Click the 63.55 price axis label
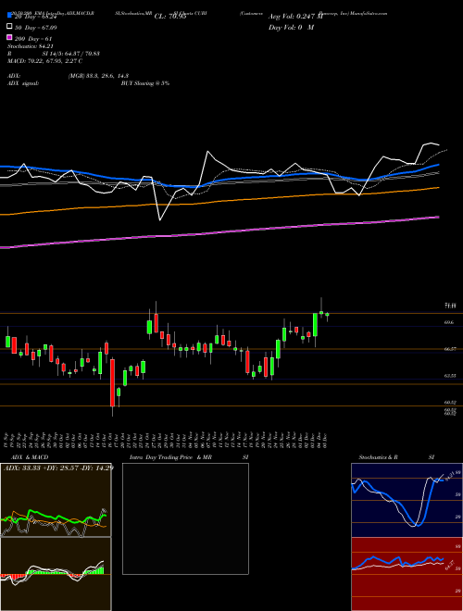The height and width of the screenshot is (611, 463). coord(450,376)
